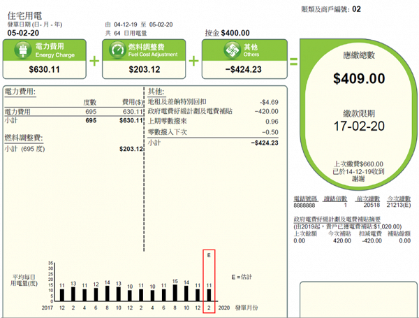Click the E = 估計 legend text
Image resolution: width=419 pixels, height=318 pixels.
pos(242,277)
